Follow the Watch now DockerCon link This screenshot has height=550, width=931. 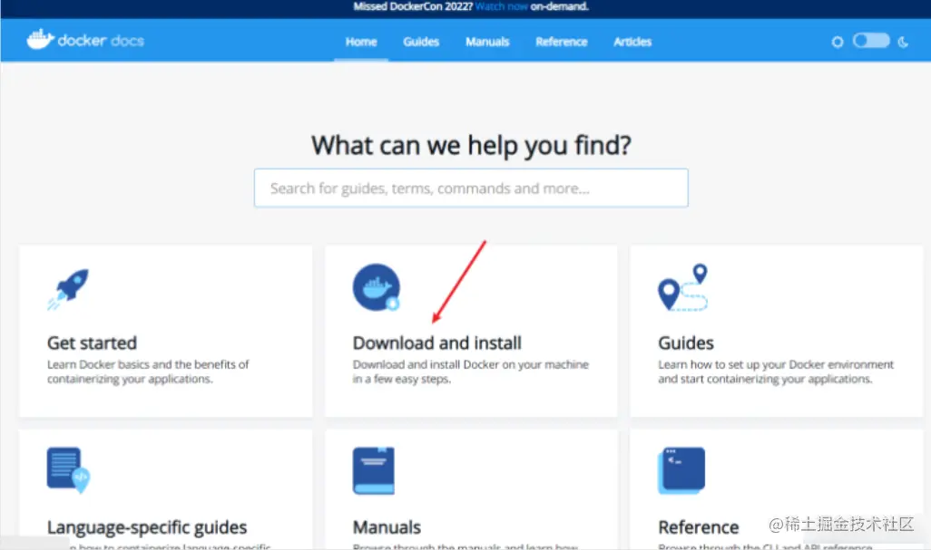pyautogui.click(x=501, y=6)
